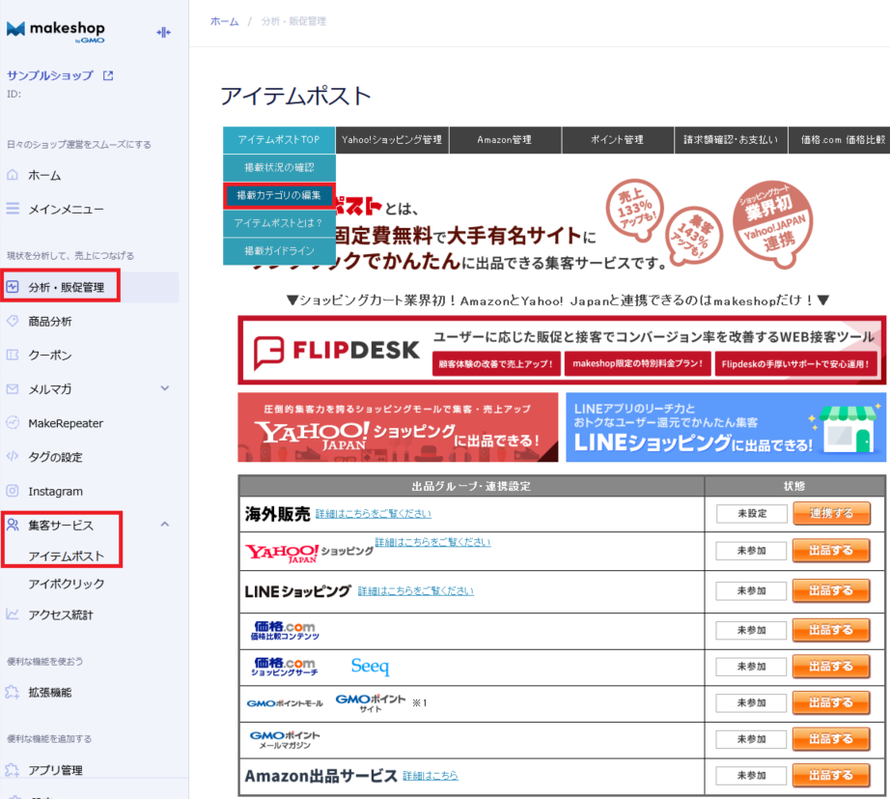Open アプリ管理 in the sidebar
The width and height of the screenshot is (890, 799).
(56, 770)
